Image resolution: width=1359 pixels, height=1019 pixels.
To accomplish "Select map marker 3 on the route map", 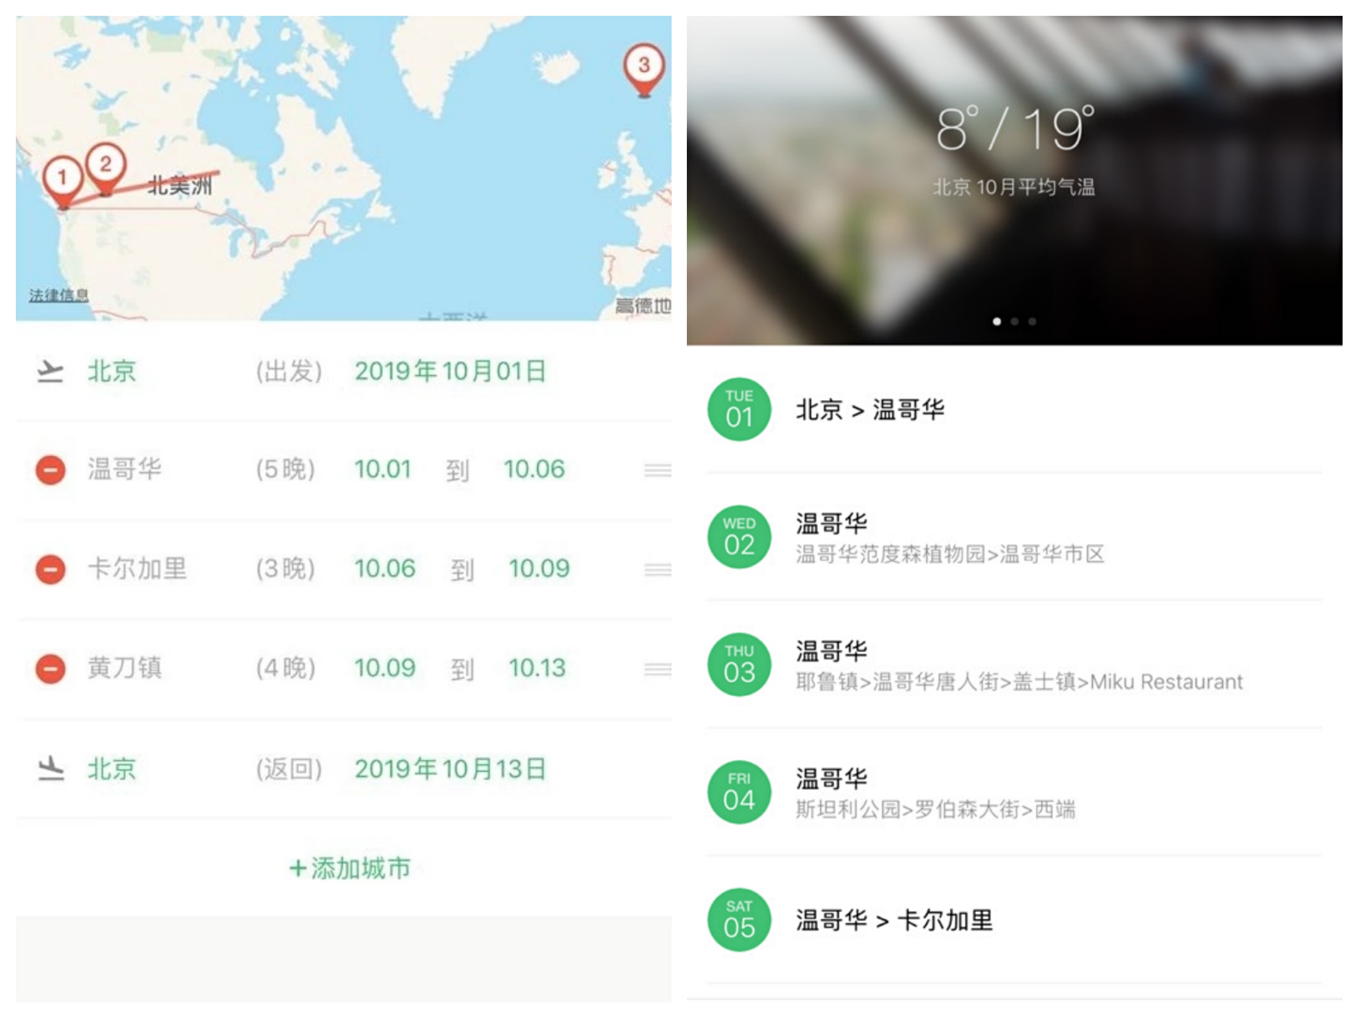I will click(643, 65).
